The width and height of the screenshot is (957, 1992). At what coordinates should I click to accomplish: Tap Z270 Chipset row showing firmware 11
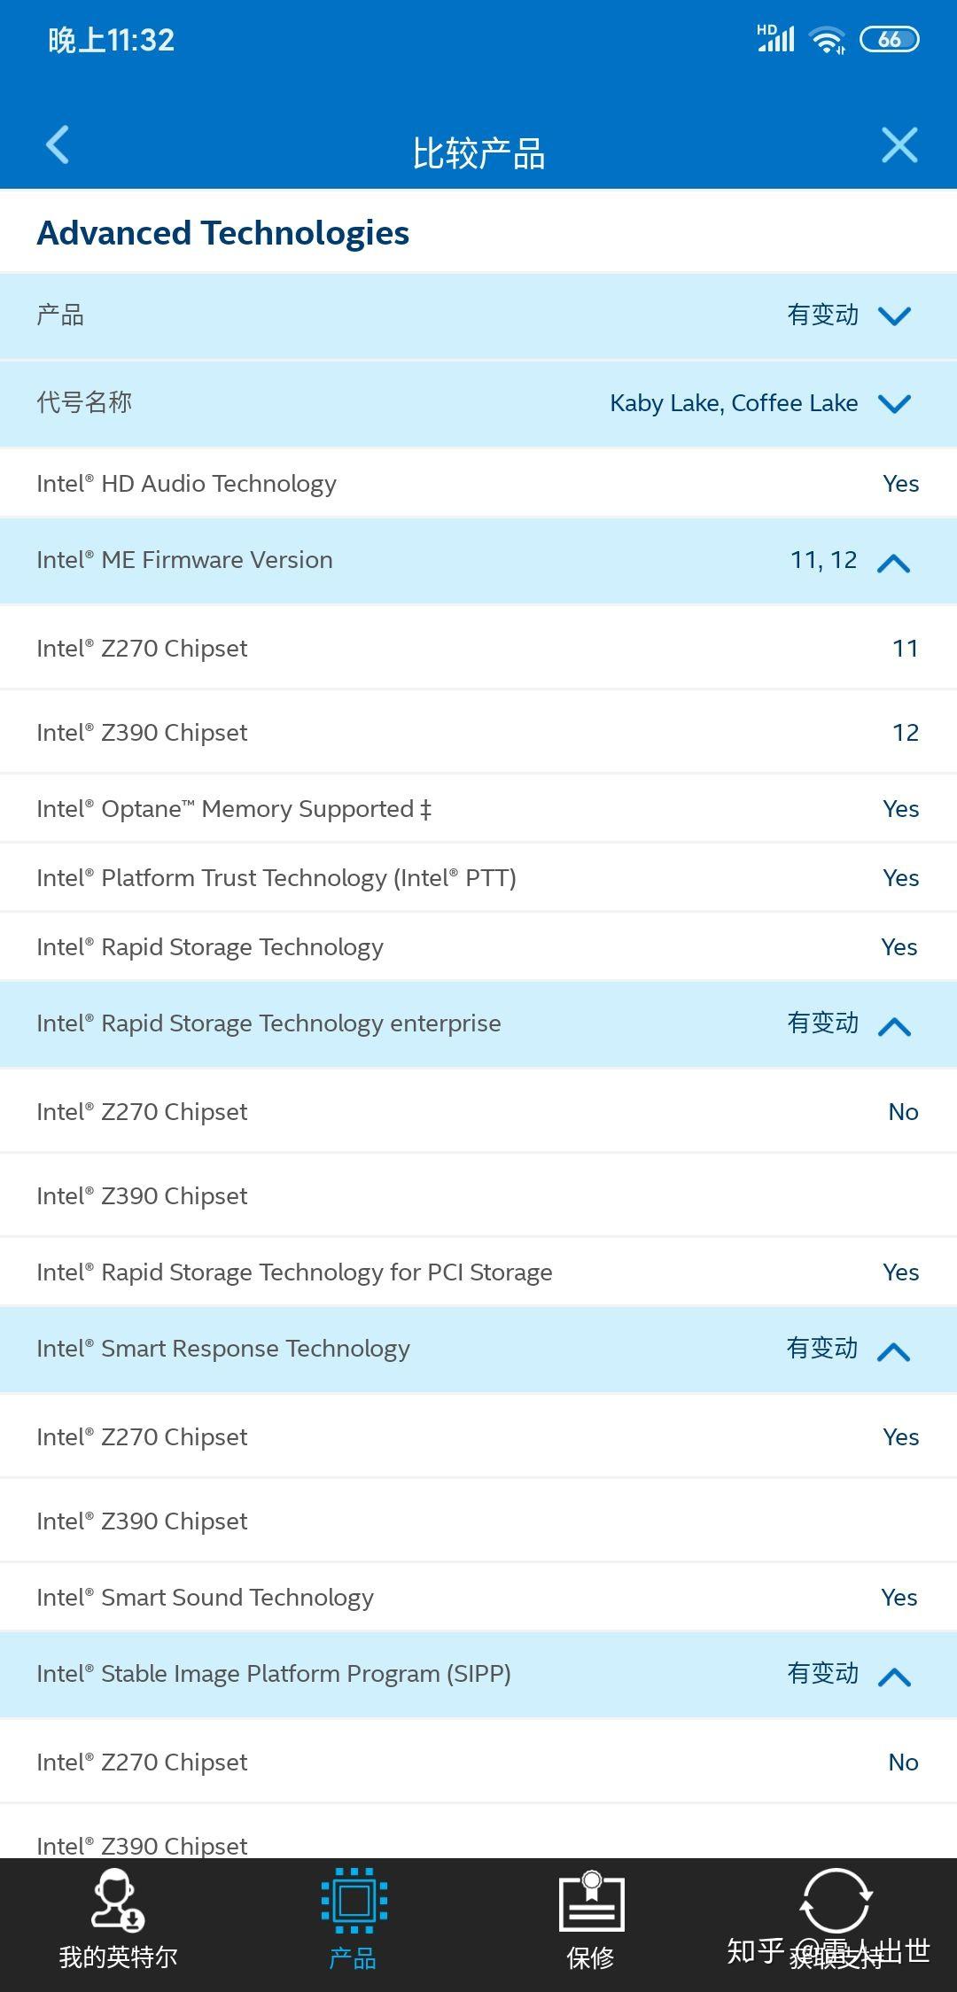pyautogui.click(x=478, y=649)
